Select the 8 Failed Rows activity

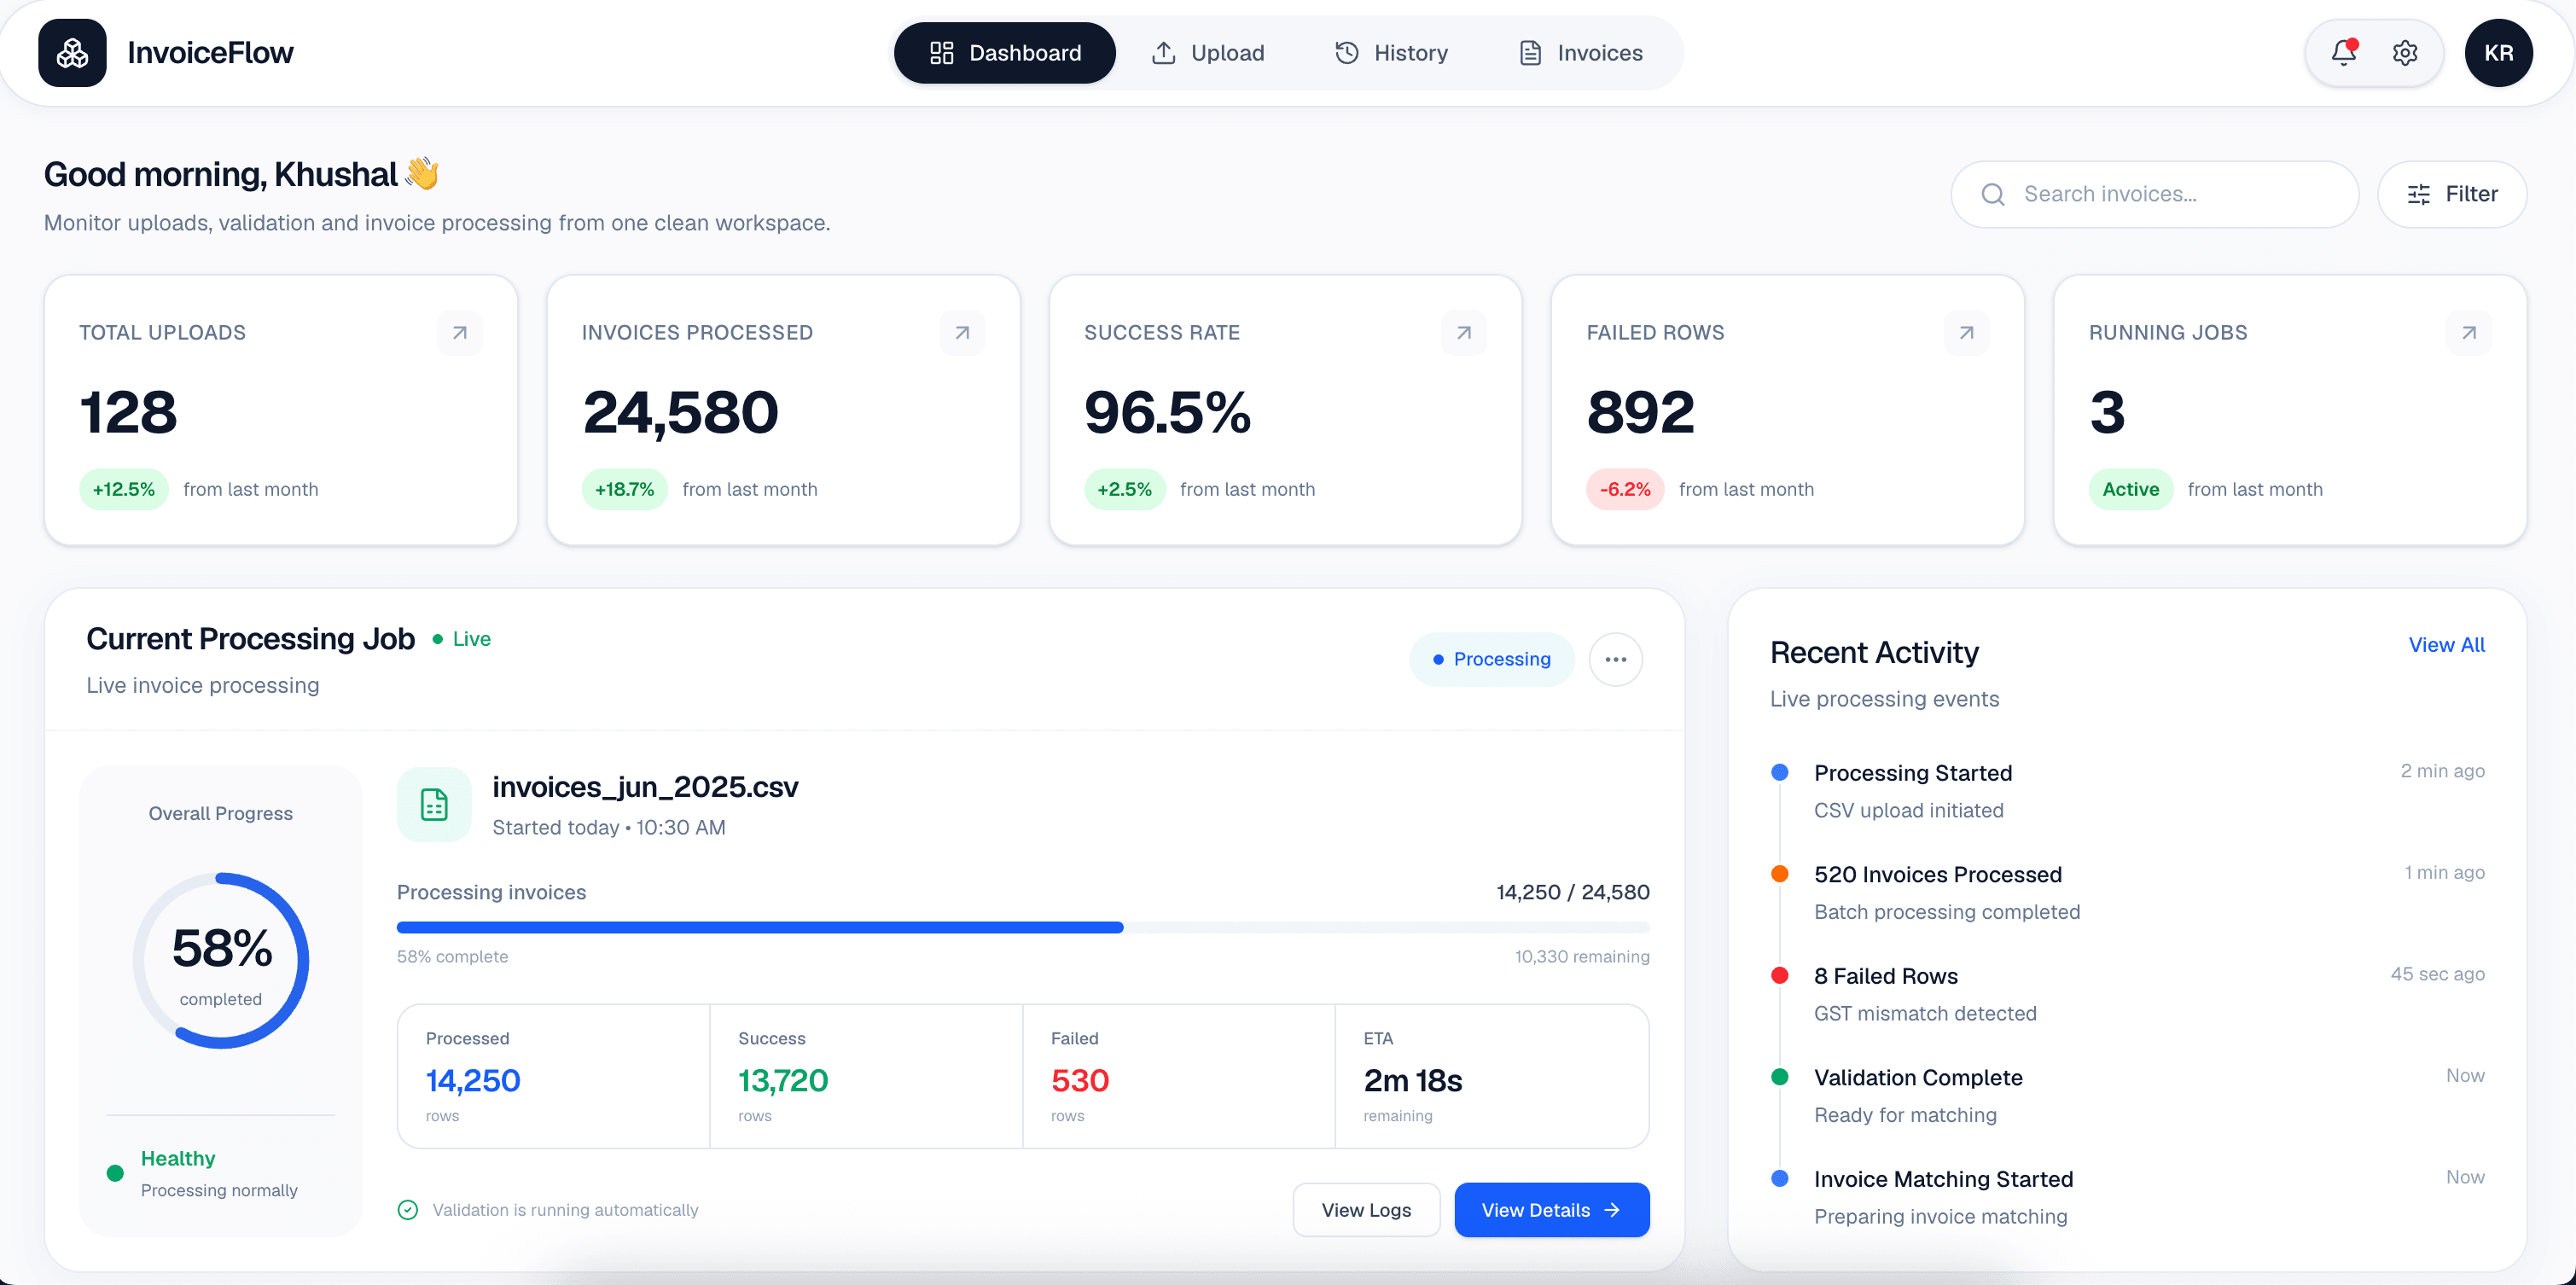2127,994
